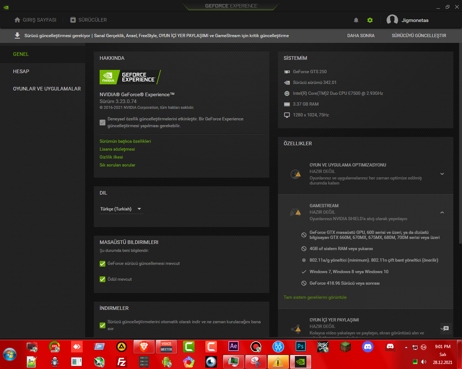Click the download arrow icon in update banner
The width and height of the screenshot is (462, 369).
click(x=17, y=35)
